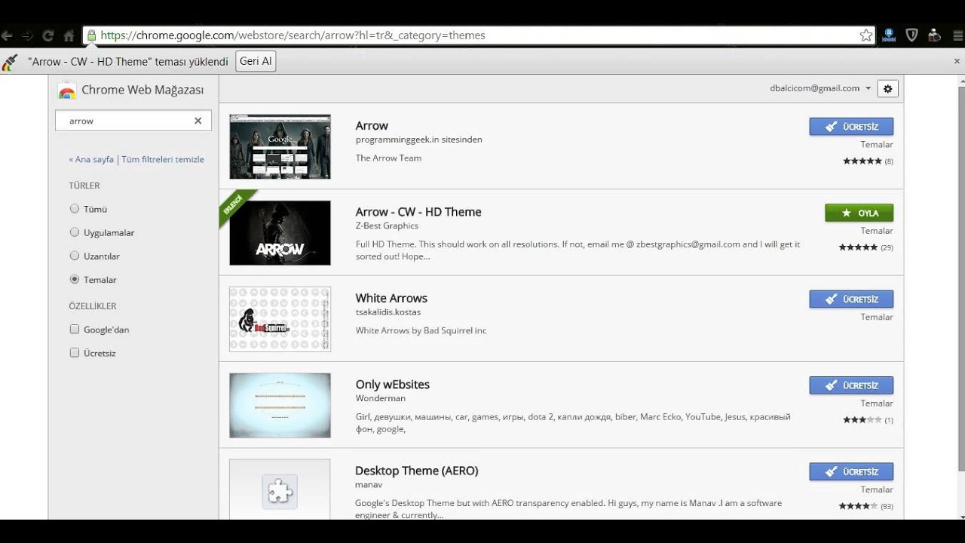Open the Arrow - CW - HD Theme title

tap(418, 212)
